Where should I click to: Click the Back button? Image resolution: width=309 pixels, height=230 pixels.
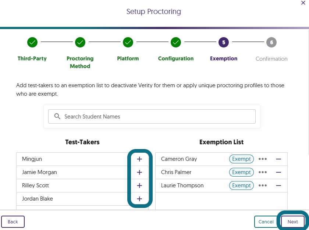pos(13,222)
